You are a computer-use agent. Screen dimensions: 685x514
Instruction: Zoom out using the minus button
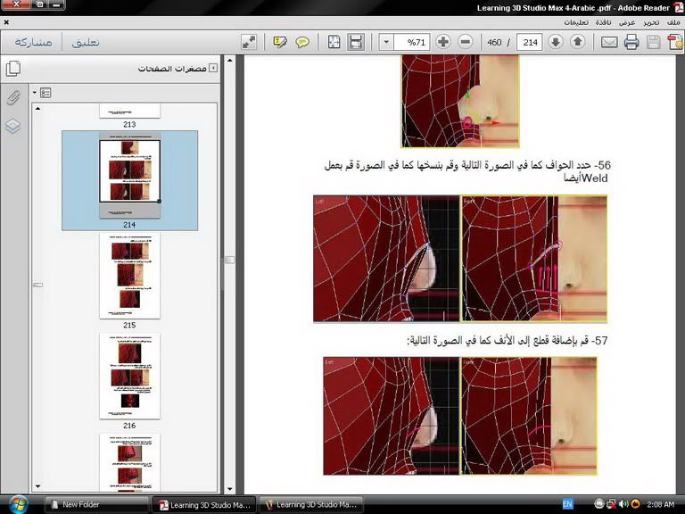pos(466,42)
